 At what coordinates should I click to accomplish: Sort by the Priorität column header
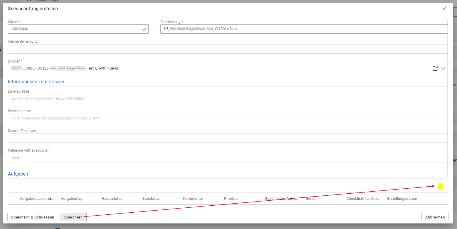click(231, 199)
